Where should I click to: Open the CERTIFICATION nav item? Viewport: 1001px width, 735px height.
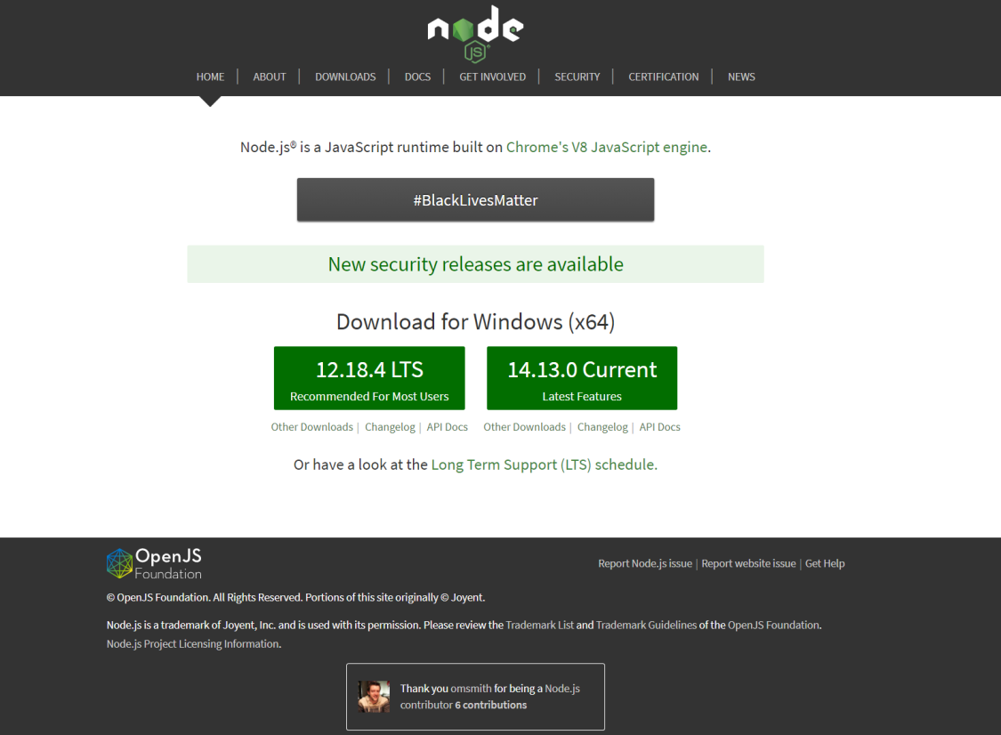coord(663,77)
